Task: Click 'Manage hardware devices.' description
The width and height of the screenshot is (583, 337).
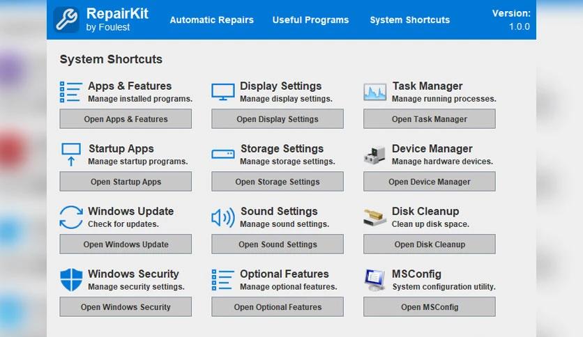Action: point(442,162)
